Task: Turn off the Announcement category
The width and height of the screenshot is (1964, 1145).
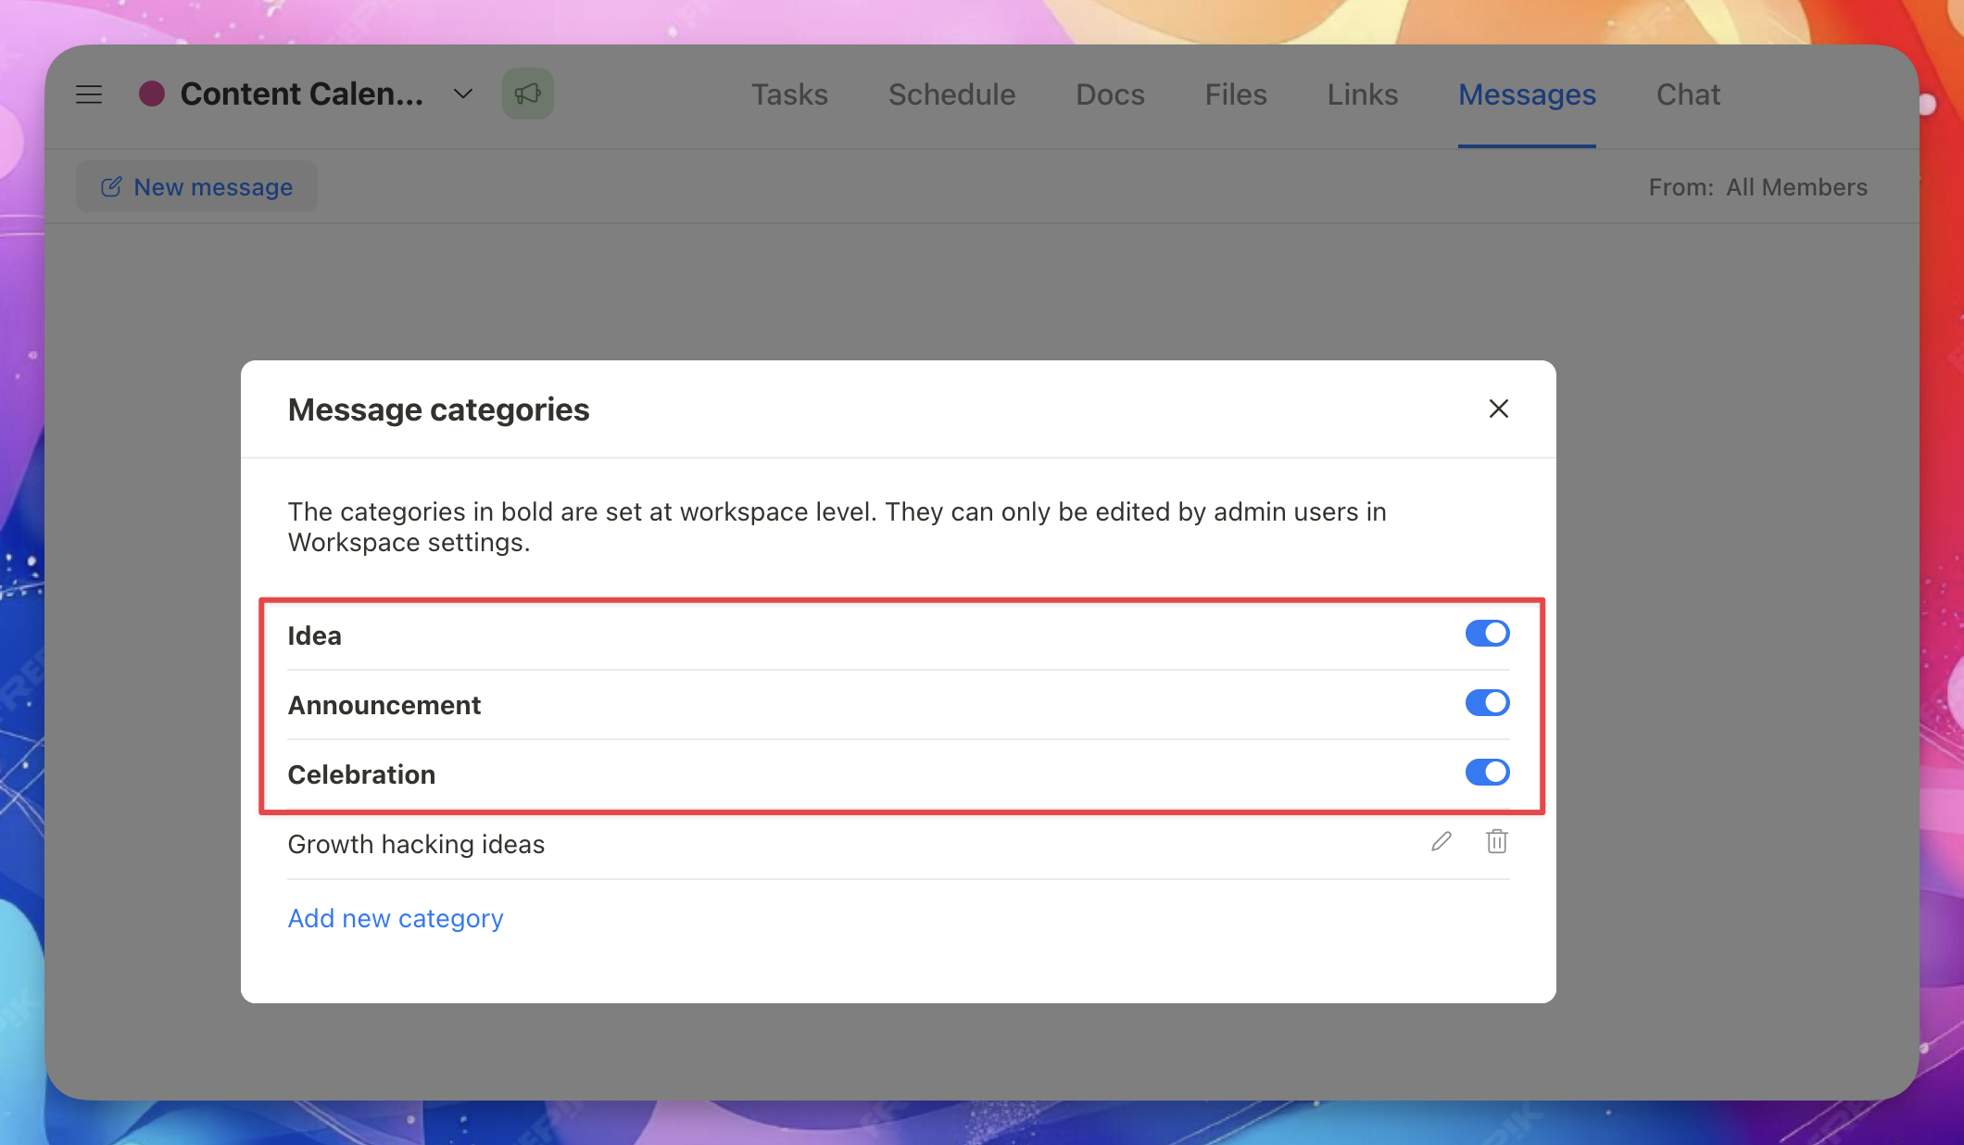Action: (1487, 703)
